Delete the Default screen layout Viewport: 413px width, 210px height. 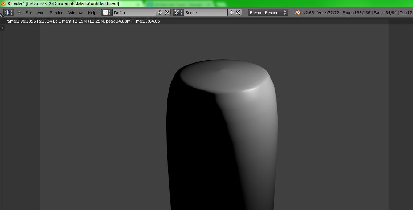coord(167,12)
